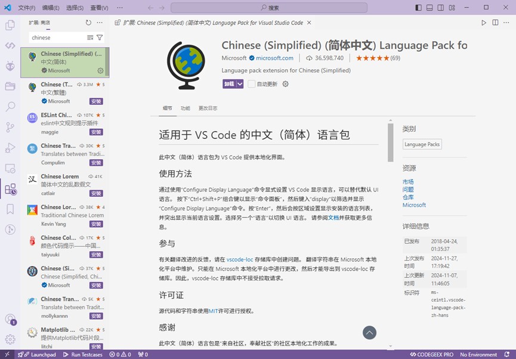Image resolution: width=516 pixels, height=359 pixels.
Task: Switch to the Changelog tab
Action: point(208,108)
